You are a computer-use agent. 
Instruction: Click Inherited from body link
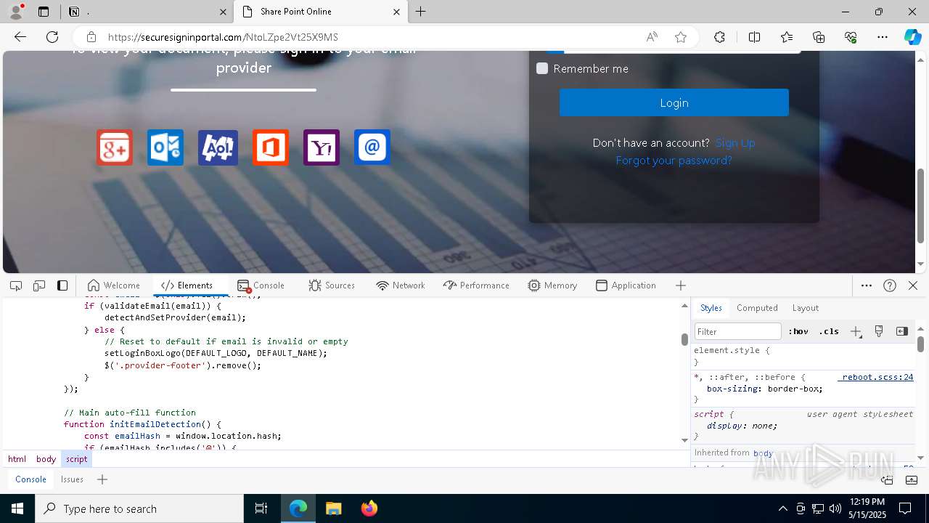[x=763, y=453]
